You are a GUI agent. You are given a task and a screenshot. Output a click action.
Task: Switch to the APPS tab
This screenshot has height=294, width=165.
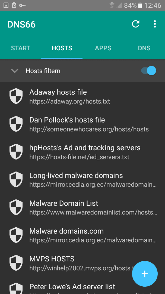click(103, 48)
